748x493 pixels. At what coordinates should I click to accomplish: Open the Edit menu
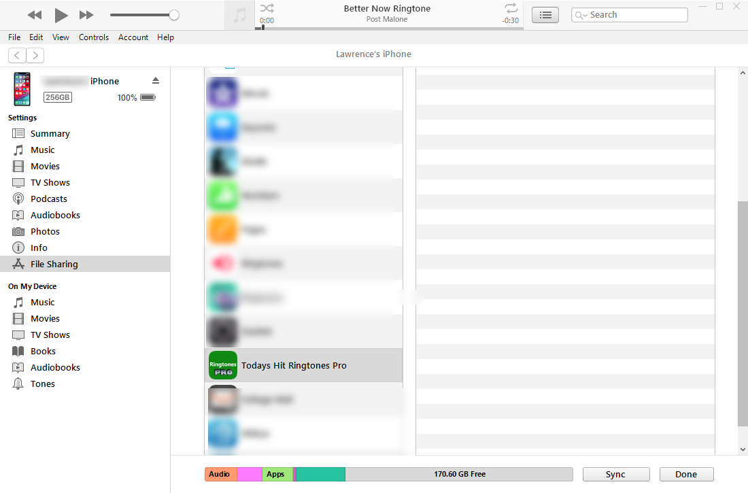(x=36, y=37)
